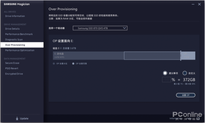Click the OP reserved area block
This screenshot has width=205, height=123.
(188, 56)
